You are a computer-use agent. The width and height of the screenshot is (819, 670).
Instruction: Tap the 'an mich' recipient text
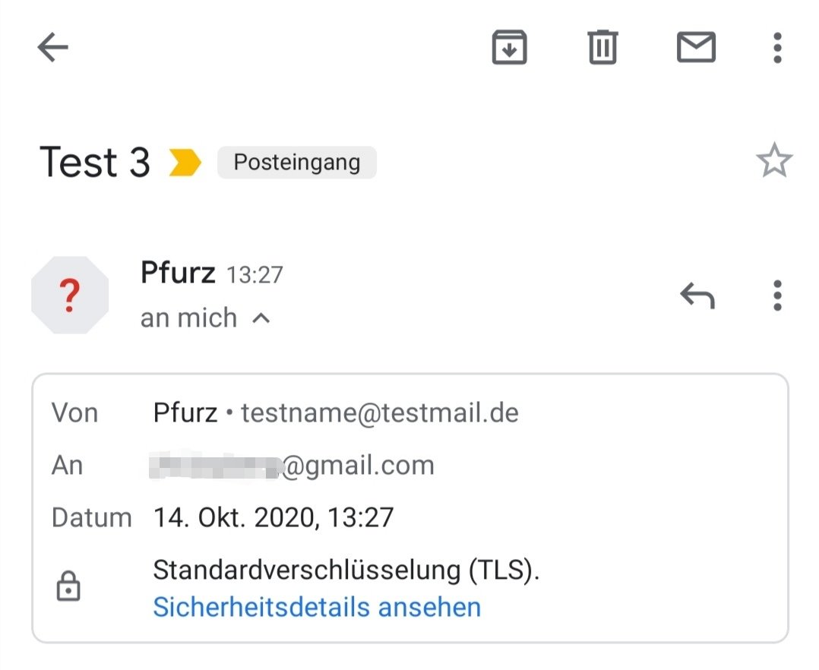[x=188, y=318]
